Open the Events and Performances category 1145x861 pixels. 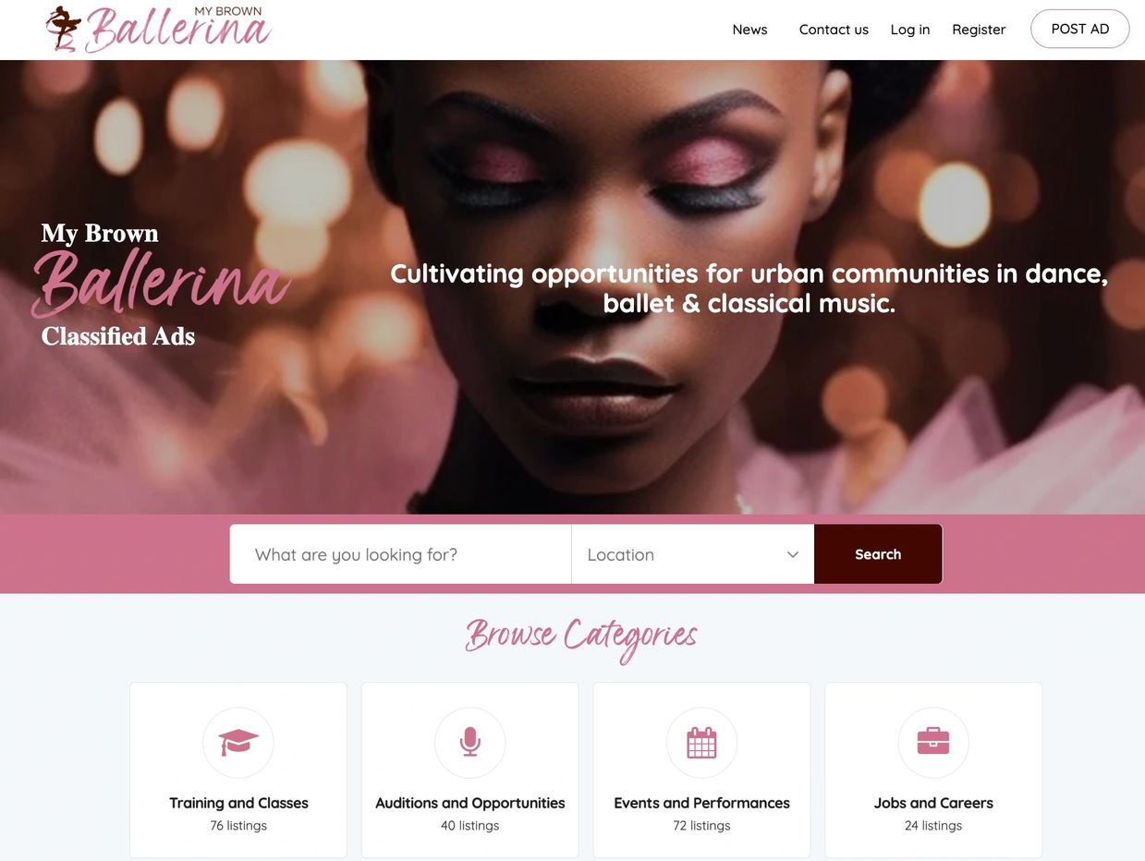click(x=702, y=770)
